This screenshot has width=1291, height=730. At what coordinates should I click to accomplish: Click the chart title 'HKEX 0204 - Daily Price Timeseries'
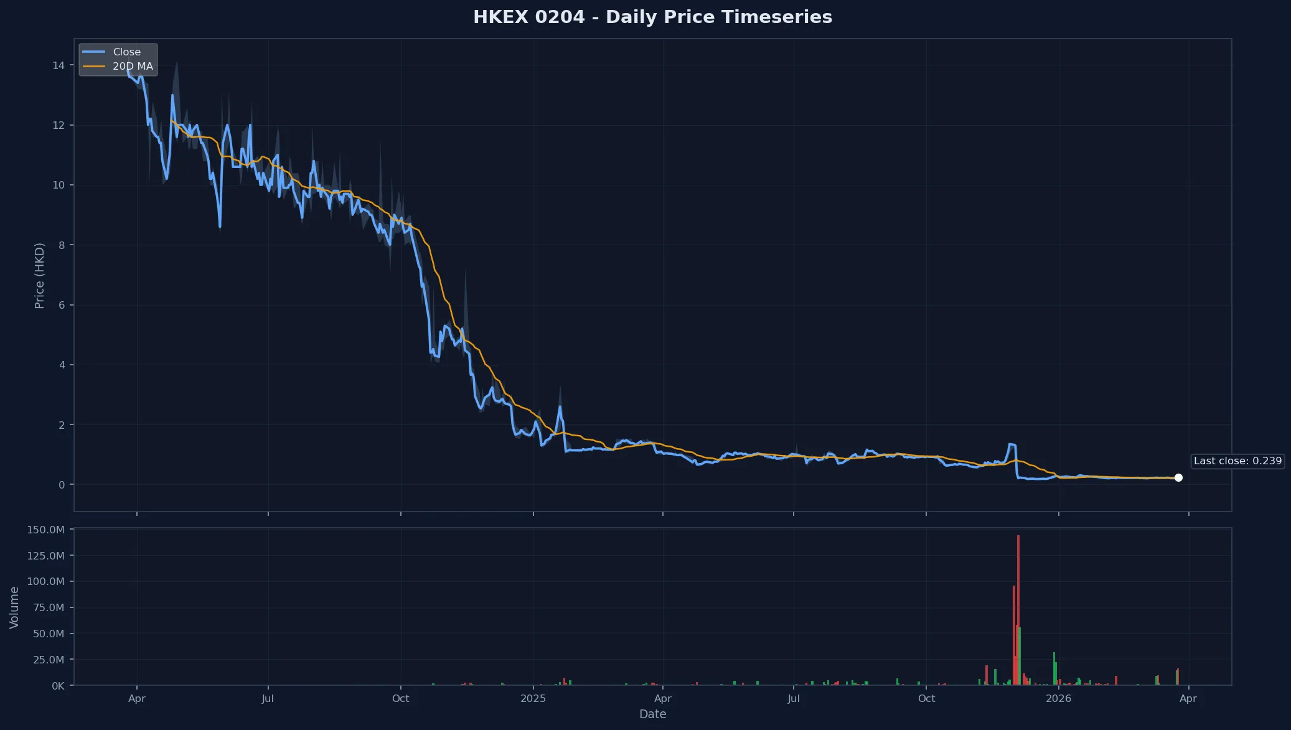pos(653,17)
